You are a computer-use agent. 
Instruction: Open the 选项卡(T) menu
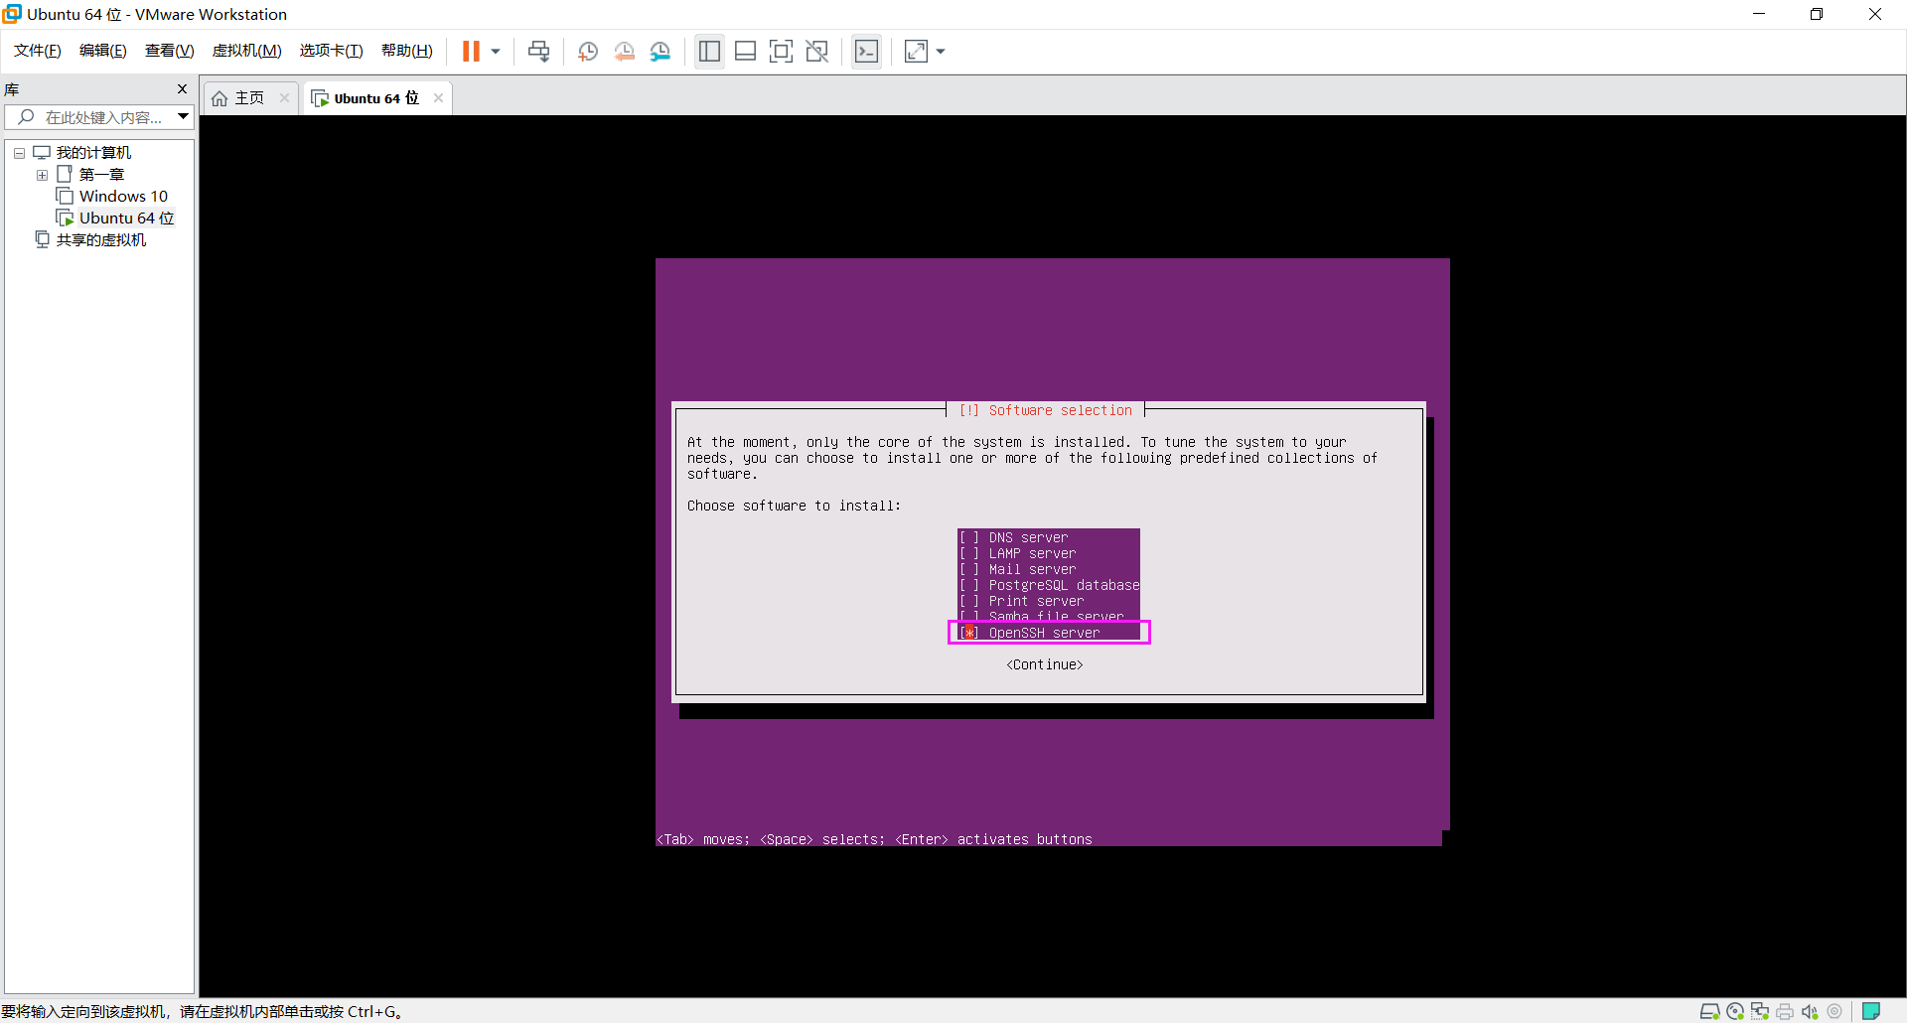[x=332, y=51]
